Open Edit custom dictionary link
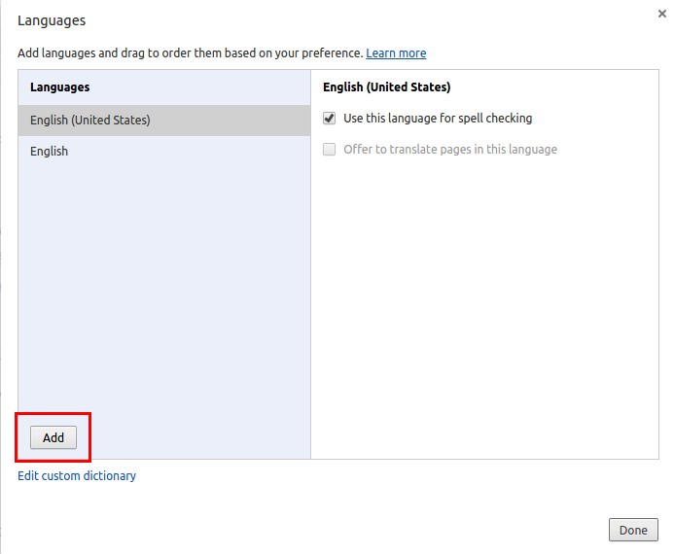Viewport: 674px width, 554px height. click(x=77, y=476)
